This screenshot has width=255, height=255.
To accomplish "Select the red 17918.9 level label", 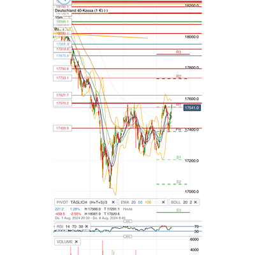I will click(x=62, y=49).
